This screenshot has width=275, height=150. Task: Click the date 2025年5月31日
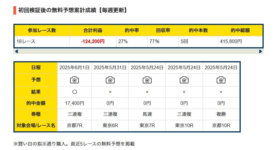[110, 67]
